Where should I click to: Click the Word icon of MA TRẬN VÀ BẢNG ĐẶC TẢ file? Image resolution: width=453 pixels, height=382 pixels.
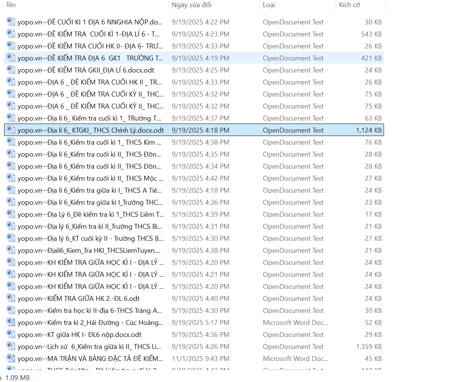(10, 358)
